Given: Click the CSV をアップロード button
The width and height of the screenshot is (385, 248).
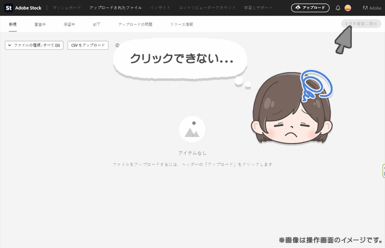Looking at the screenshot, I should (x=88, y=45).
